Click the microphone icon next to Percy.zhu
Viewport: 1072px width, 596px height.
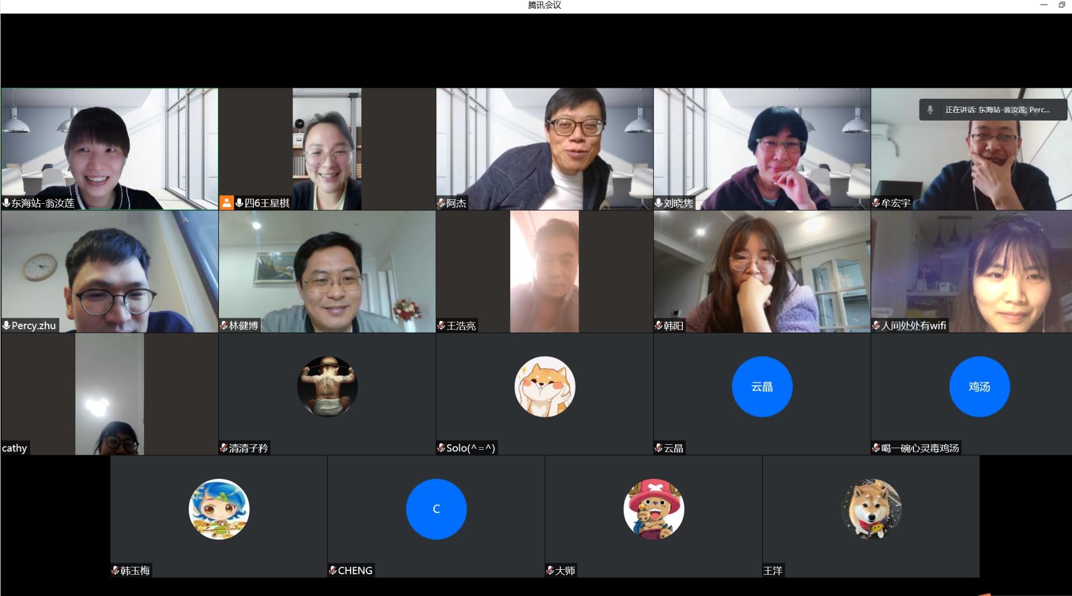(x=7, y=325)
